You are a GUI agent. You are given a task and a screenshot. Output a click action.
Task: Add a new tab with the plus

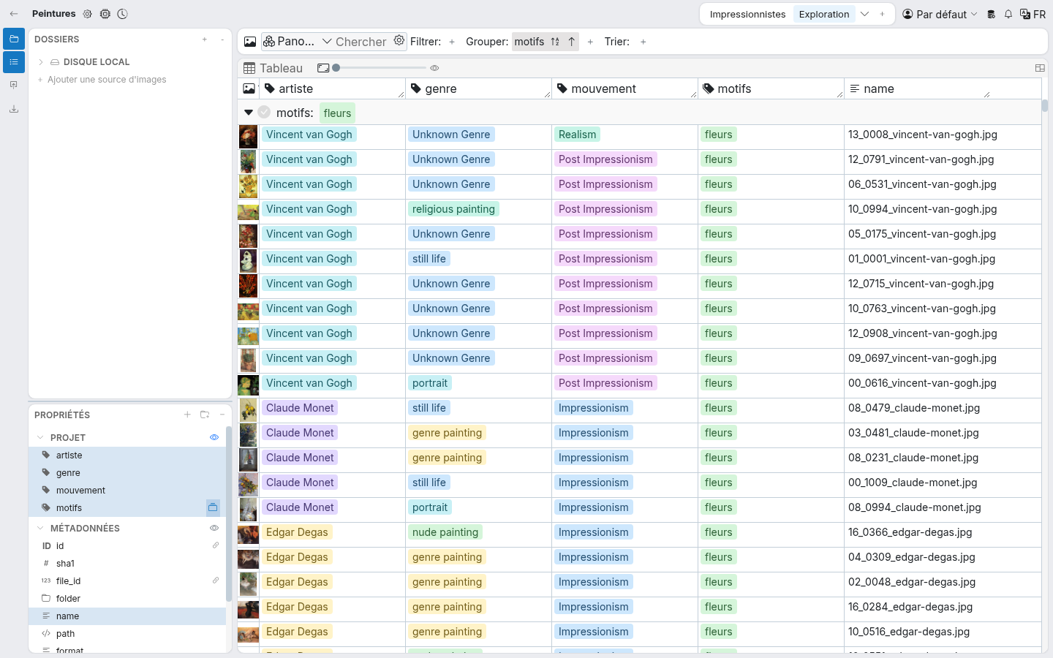883,14
